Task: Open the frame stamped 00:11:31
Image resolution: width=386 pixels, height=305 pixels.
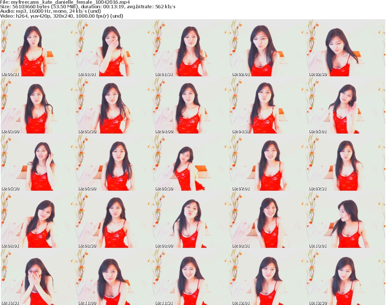Action: pyautogui.click(x=193, y=277)
